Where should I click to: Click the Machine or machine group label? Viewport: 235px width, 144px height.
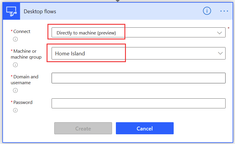26,54
